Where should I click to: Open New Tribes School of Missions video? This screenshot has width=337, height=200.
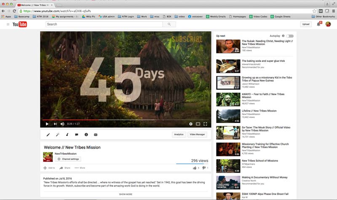260,161
